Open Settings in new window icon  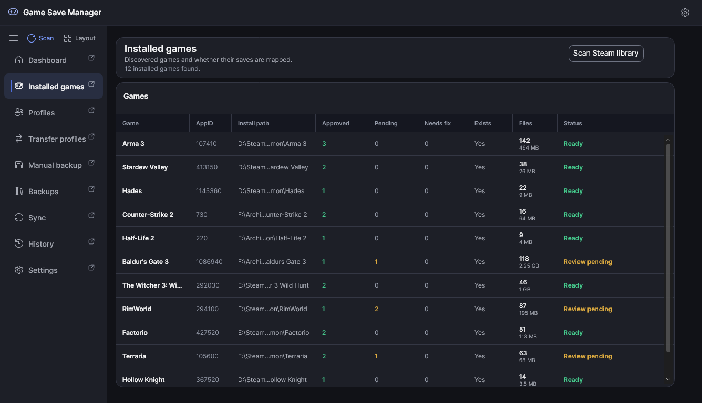tap(91, 268)
